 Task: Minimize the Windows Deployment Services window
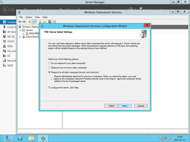pos(173,12)
